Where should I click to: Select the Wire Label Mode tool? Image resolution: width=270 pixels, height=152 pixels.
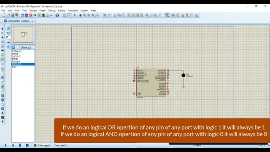(x=3, y=42)
